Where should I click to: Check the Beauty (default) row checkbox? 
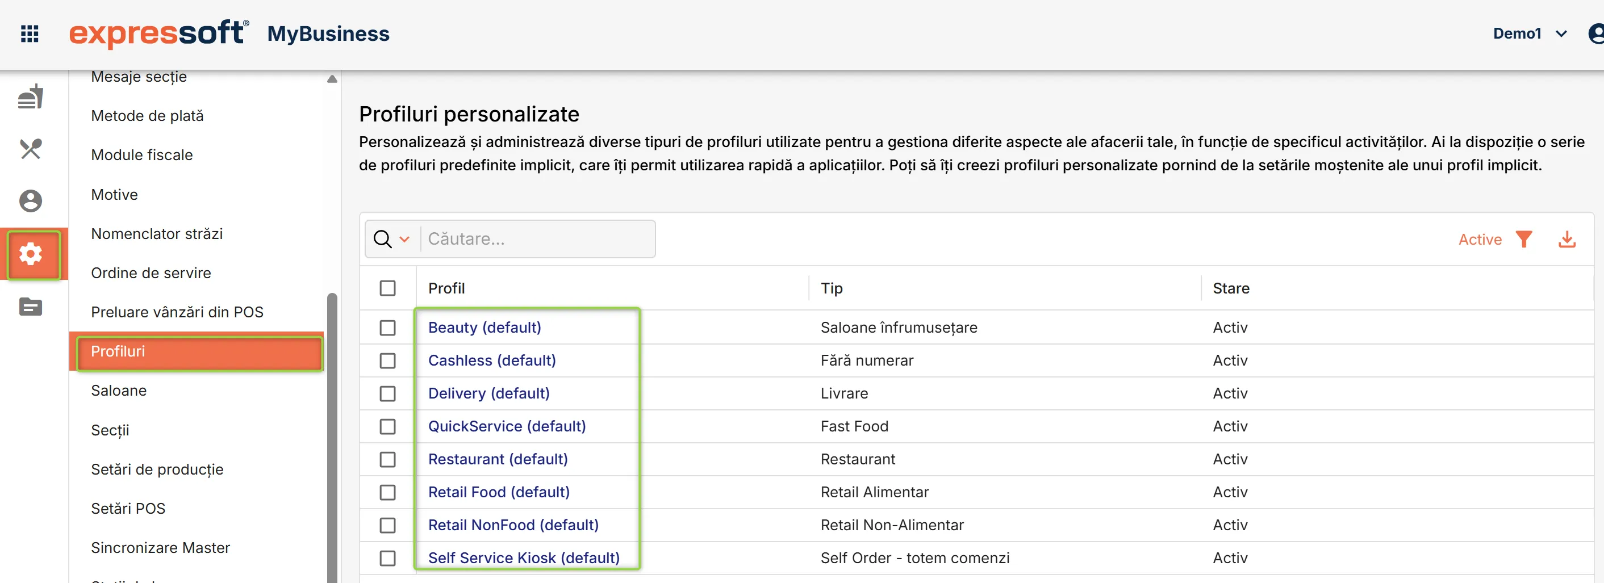click(388, 328)
